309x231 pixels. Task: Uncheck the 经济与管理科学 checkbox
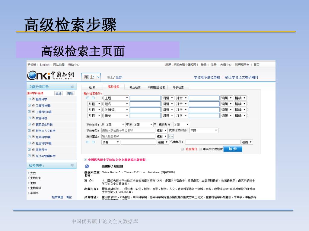tap(33, 156)
